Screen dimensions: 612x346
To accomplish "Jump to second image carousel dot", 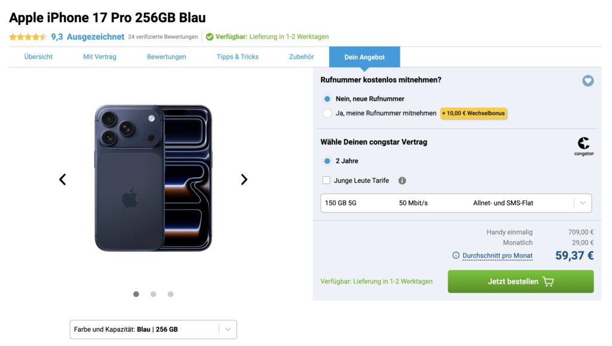I will tap(154, 294).
